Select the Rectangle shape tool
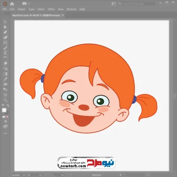The width and height of the screenshot is (177, 177). 5,42
